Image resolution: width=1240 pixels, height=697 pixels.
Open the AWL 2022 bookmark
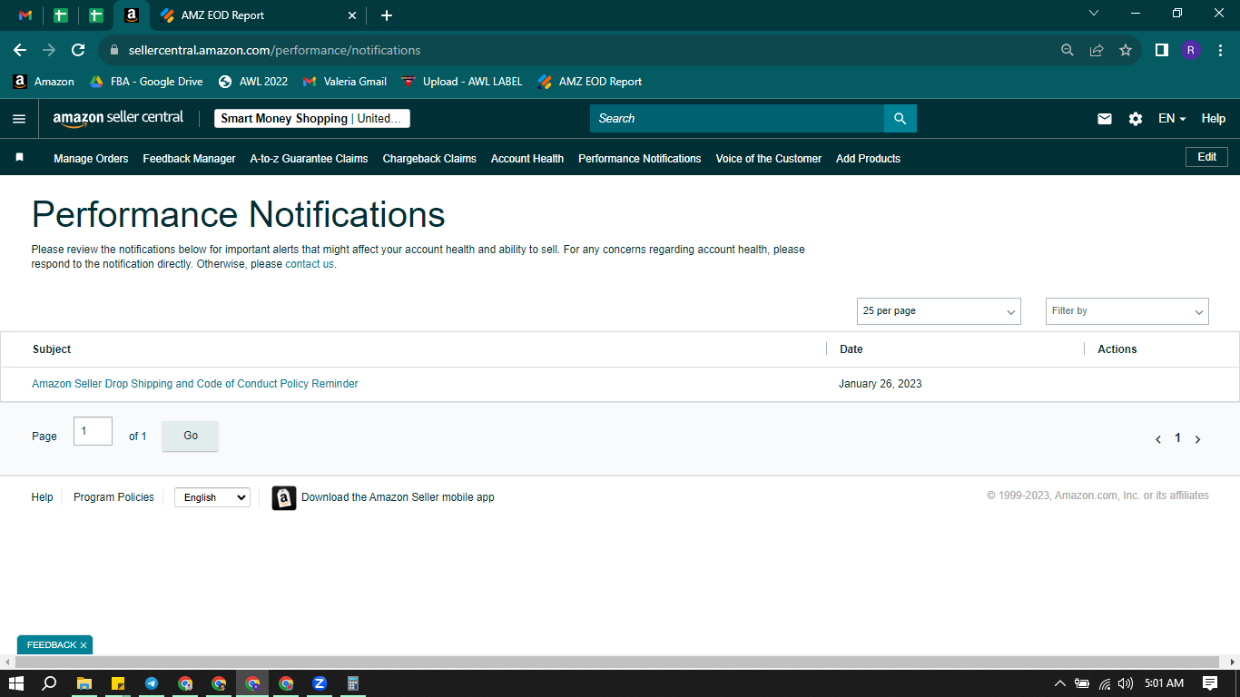[253, 82]
